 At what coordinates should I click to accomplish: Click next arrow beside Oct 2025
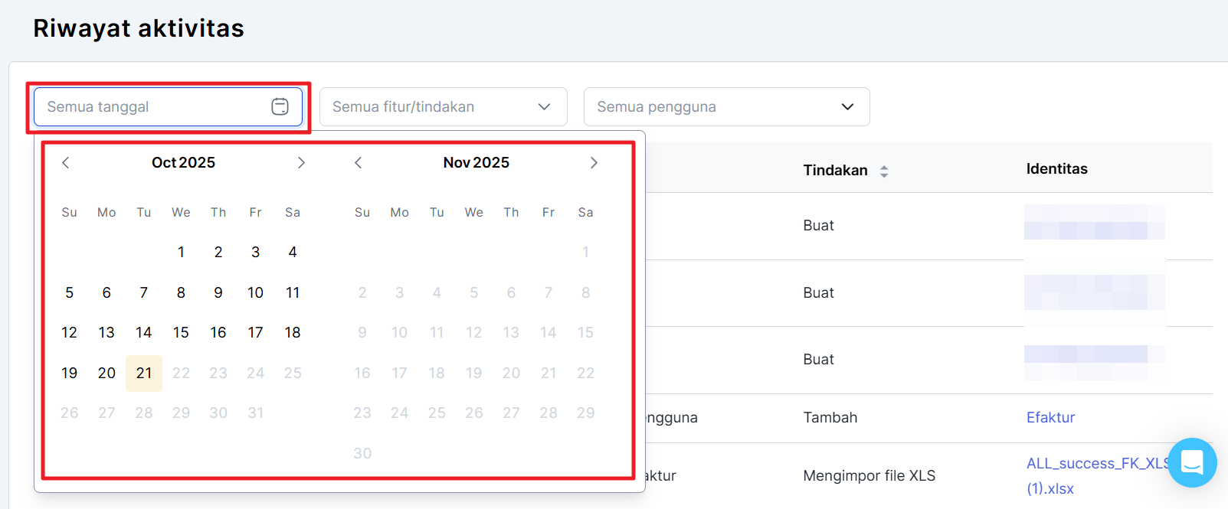(x=301, y=163)
